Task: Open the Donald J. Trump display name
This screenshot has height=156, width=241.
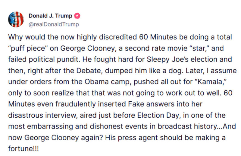Action: (x=50, y=16)
